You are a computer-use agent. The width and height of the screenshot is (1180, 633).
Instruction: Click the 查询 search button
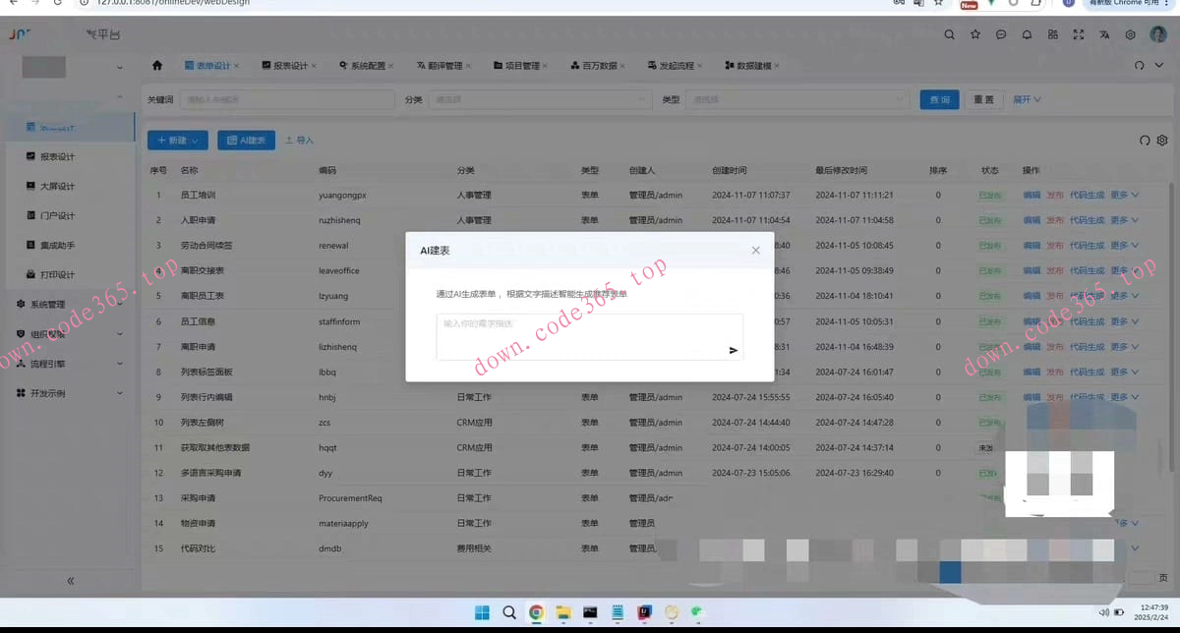939,99
